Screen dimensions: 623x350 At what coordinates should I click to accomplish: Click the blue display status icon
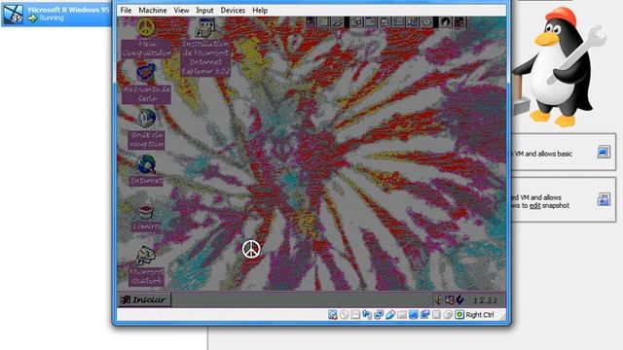[x=413, y=315]
